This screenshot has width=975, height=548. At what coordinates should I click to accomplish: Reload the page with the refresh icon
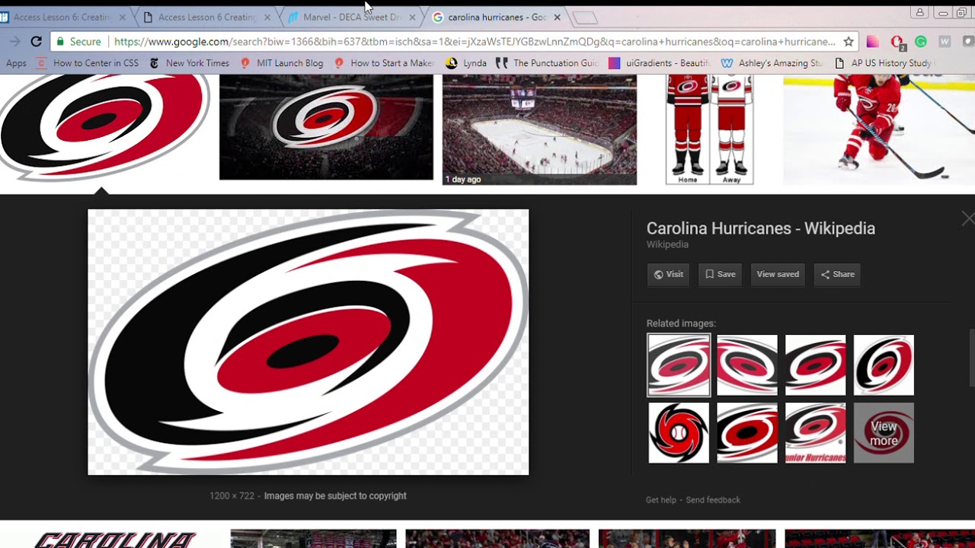(x=36, y=42)
